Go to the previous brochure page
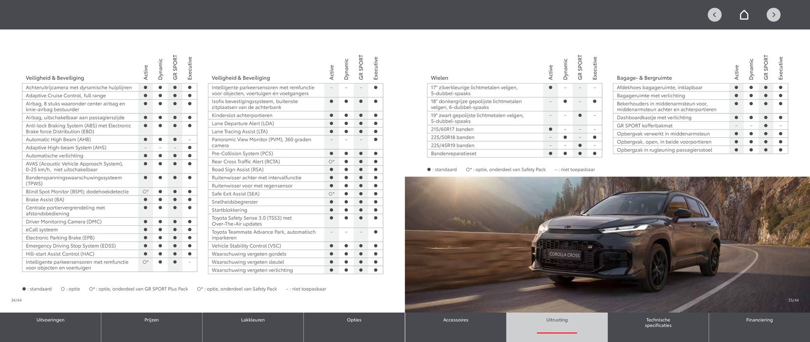Screen dimensions: 810x342 [714, 15]
